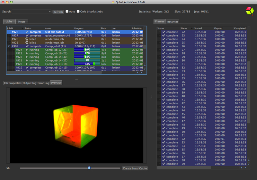
Task: Click the checkmark icon of job 4905
Action: [27, 46]
